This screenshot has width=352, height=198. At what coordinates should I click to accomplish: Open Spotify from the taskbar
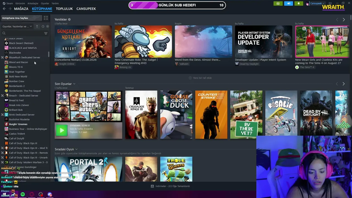pyautogui.click(x=23, y=194)
